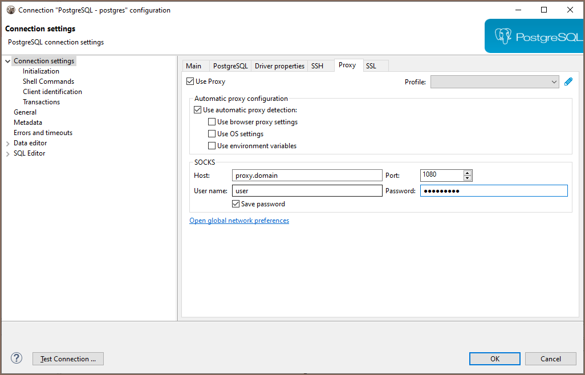Increase the Port value with up arrow
The width and height of the screenshot is (585, 375).
(468, 173)
